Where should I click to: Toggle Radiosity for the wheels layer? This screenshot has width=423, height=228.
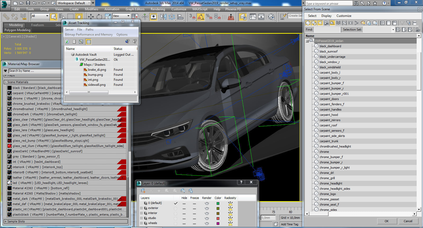(x=230, y=224)
